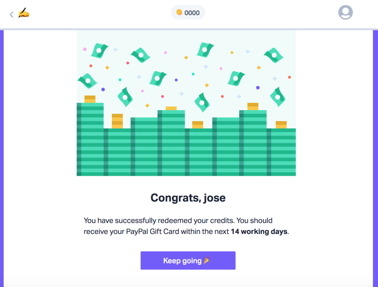The image size is (378, 287).
Task: Click the flying banknote at top-left of illustration
Action: tap(99, 51)
